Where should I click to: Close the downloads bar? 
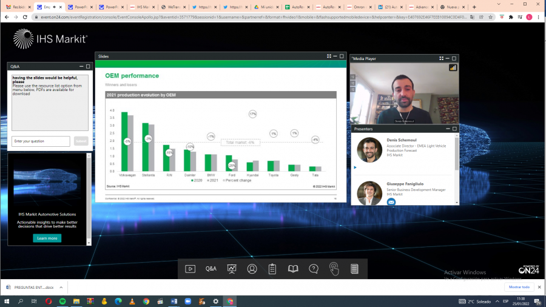[x=539, y=287]
